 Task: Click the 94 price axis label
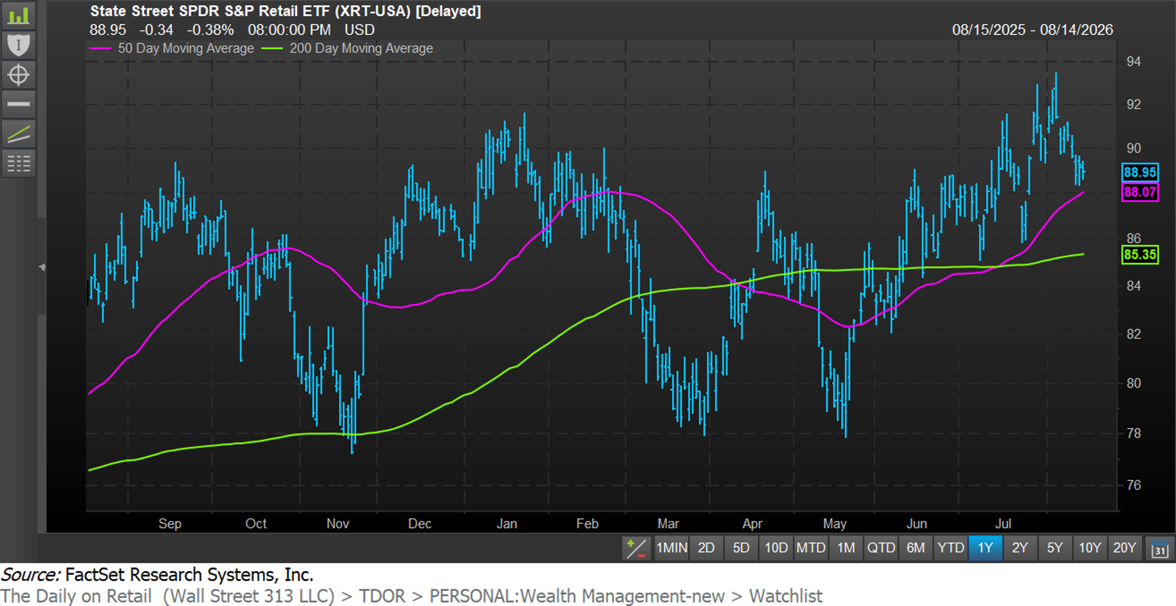(x=1134, y=61)
